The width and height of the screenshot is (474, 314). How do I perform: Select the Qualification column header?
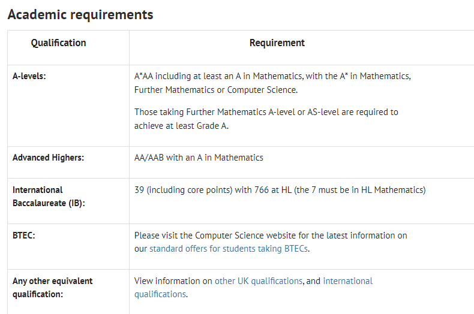(x=58, y=43)
